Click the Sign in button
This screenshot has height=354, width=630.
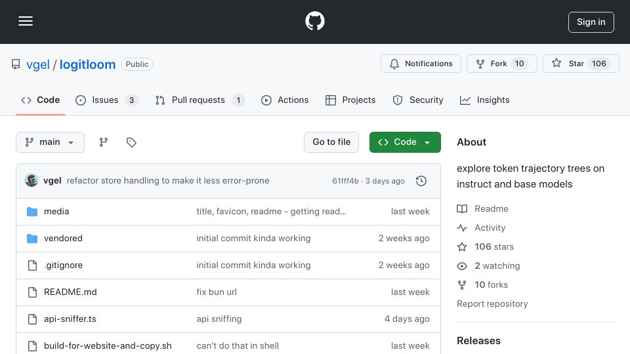click(x=591, y=22)
